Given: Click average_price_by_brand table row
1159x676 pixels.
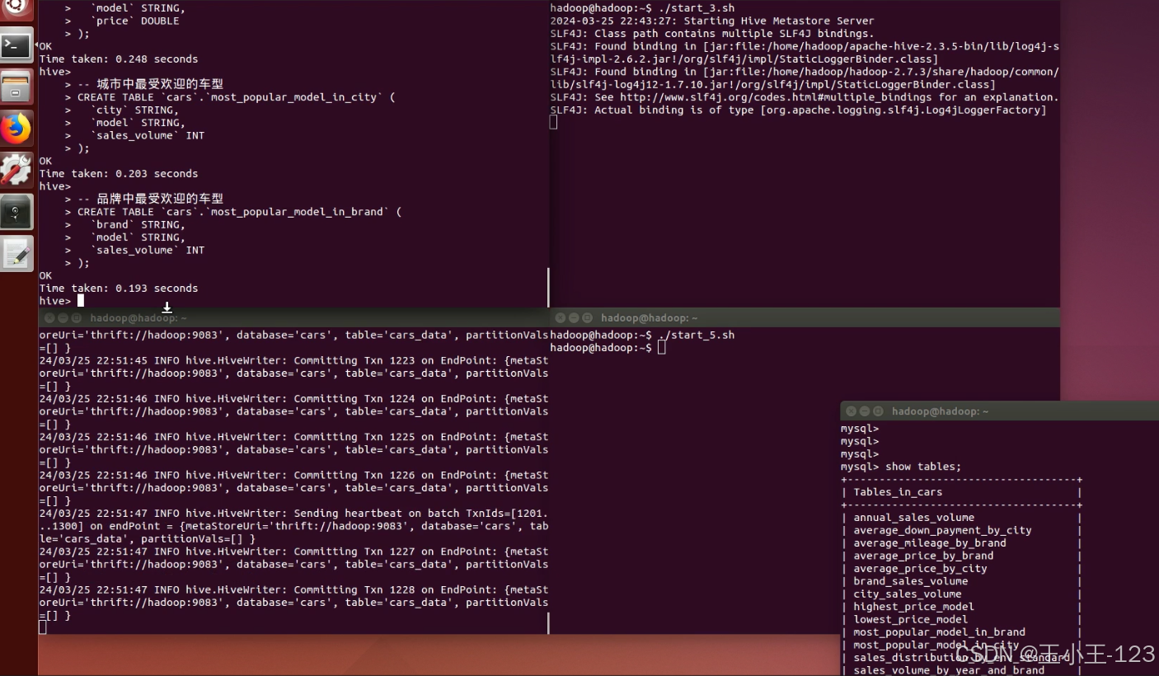Looking at the screenshot, I should tap(923, 556).
